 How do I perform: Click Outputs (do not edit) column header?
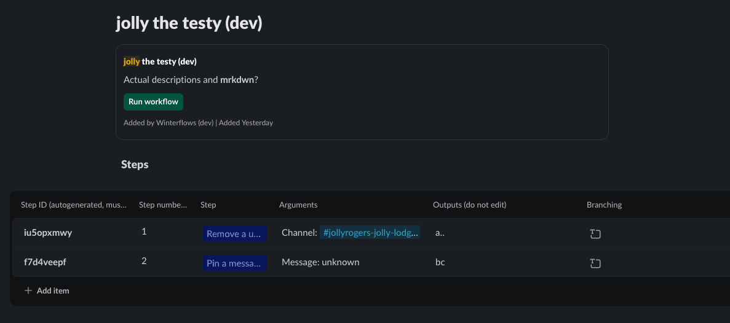[469, 205]
